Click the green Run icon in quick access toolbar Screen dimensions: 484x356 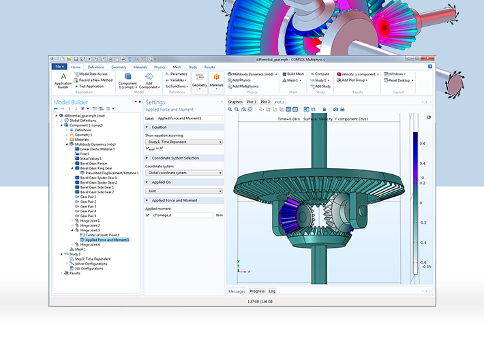coord(89,59)
